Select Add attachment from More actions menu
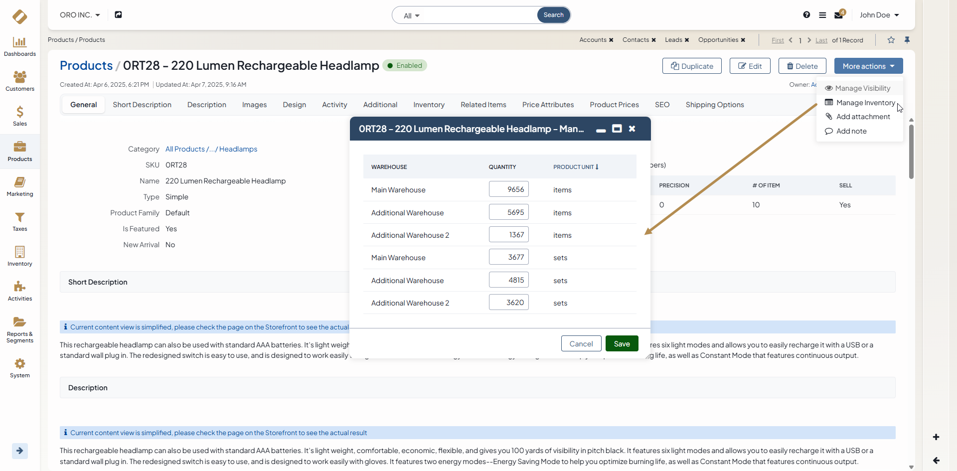Screen dimensions: 957x471 click(x=863, y=117)
